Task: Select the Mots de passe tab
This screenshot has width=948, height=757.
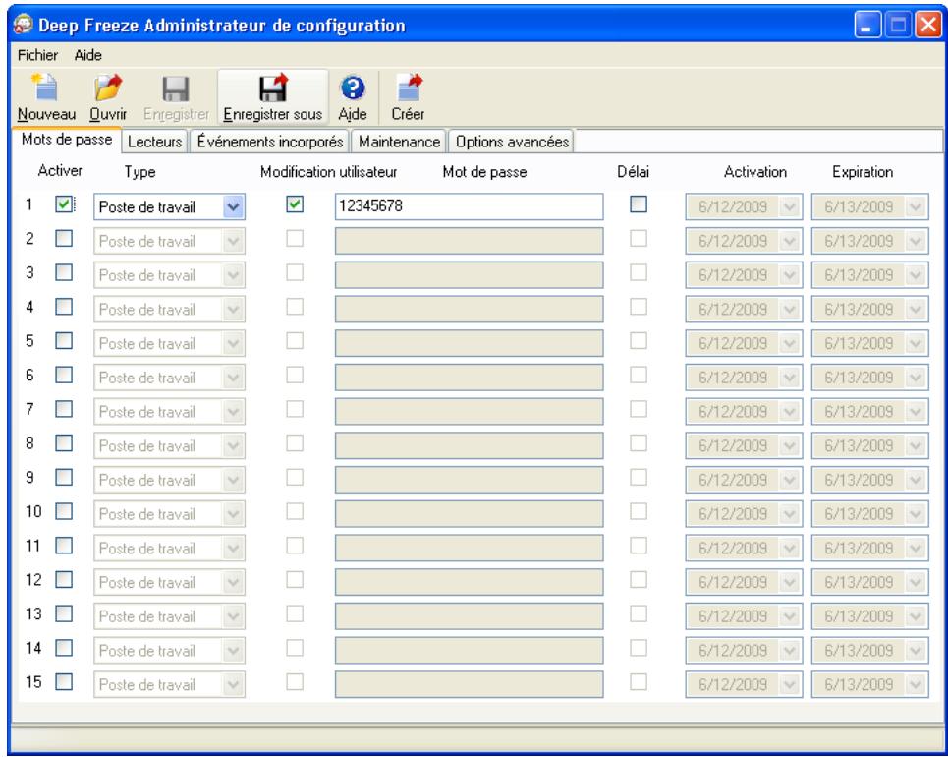Action: [x=67, y=140]
